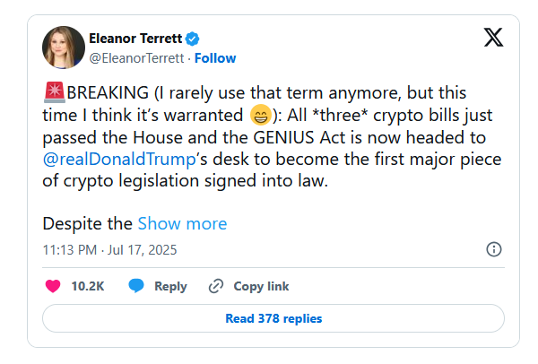Click the red siren emoji
The height and width of the screenshot is (364, 538).
[54, 92]
